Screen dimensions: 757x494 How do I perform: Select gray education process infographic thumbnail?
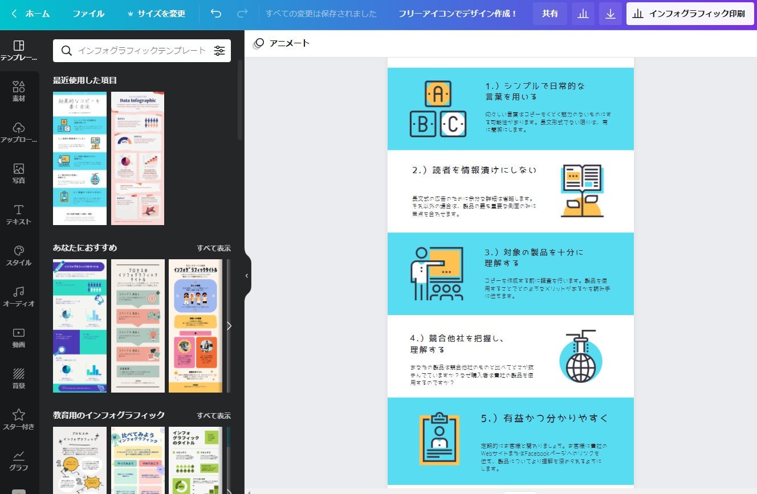[x=80, y=460]
